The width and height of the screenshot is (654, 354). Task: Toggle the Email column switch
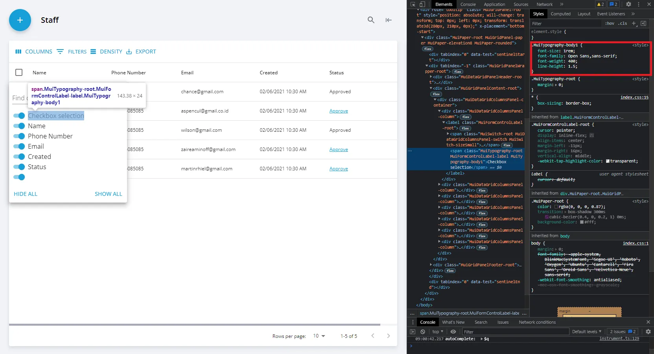[19, 146]
